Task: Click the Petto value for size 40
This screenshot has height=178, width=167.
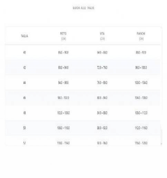Action: pyautogui.click(x=63, y=53)
